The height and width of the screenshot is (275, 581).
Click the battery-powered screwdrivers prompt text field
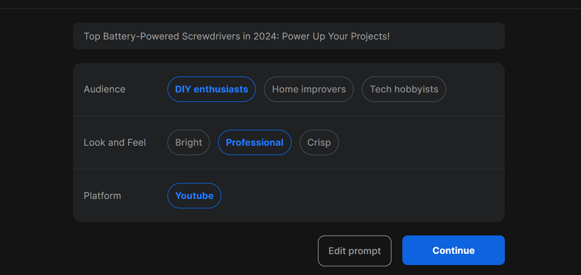click(288, 36)
